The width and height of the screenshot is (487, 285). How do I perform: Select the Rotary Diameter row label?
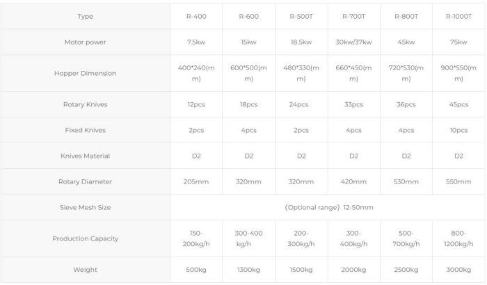tap(86, 181)
